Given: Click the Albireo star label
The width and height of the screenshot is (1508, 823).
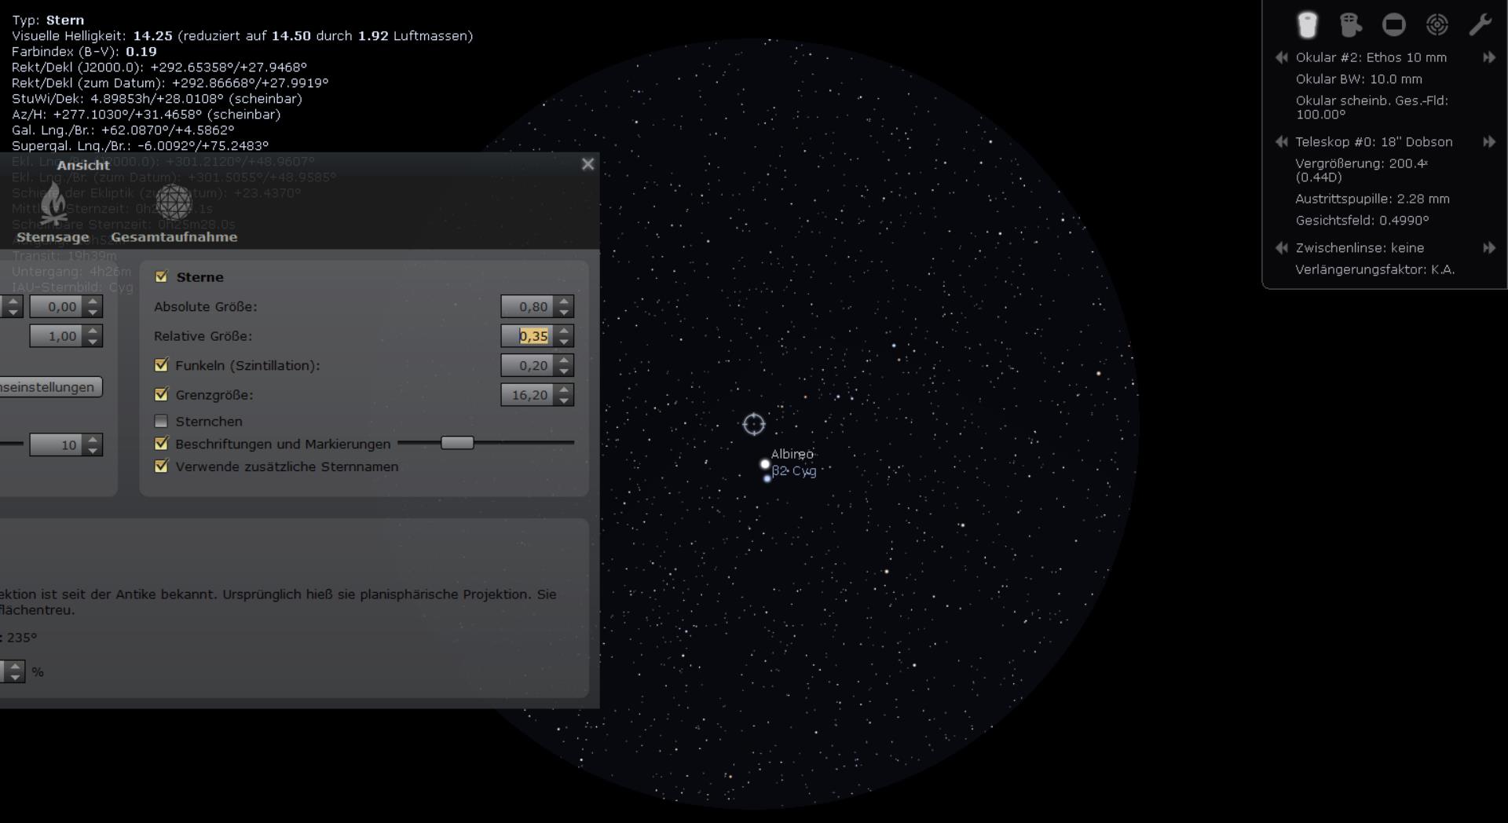Looking at the screenshot, I should [792, 454].
